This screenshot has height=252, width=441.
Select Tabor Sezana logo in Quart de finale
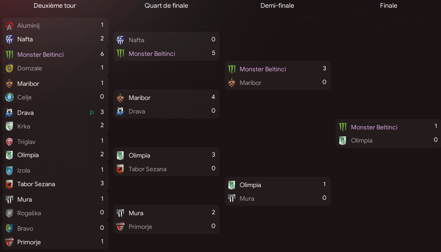pyautogui.click(x=120, y=169)
